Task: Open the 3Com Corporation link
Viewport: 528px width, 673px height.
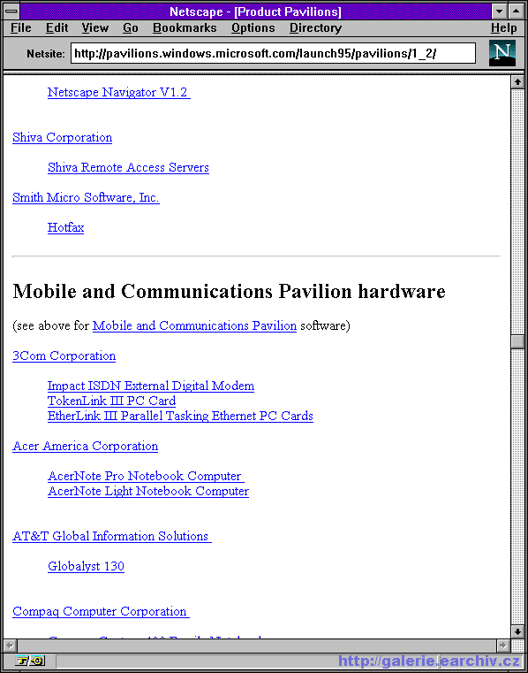Action: 64,356
